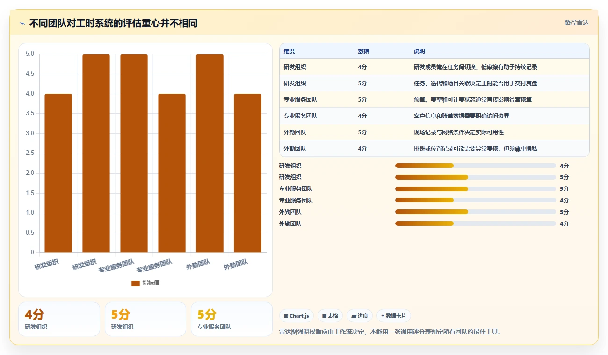Click the 外勤团队 progress bar showing 4分
The image size is (608, 355).
(x=476, y=223)
